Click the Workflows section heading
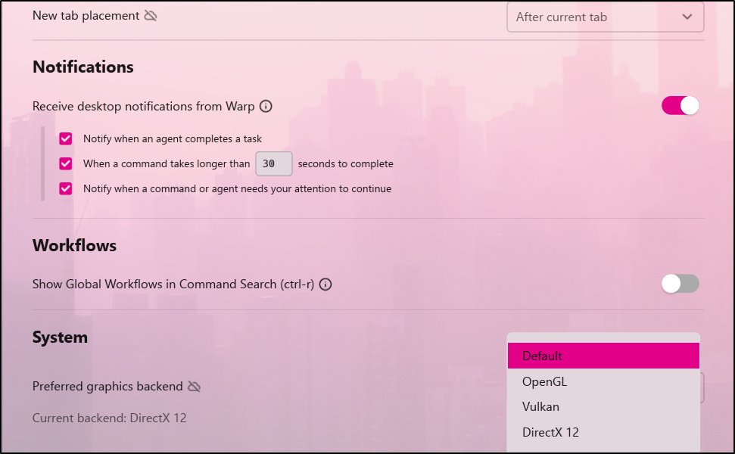The width and height of the screenshot is (735, 454). click(74, 245)
